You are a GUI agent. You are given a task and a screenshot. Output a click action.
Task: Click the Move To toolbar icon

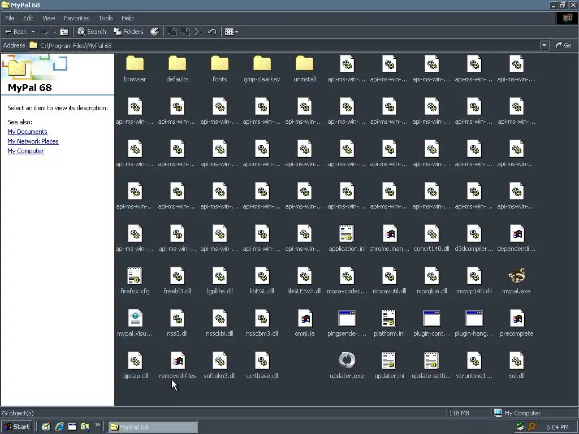pos(172,32)
